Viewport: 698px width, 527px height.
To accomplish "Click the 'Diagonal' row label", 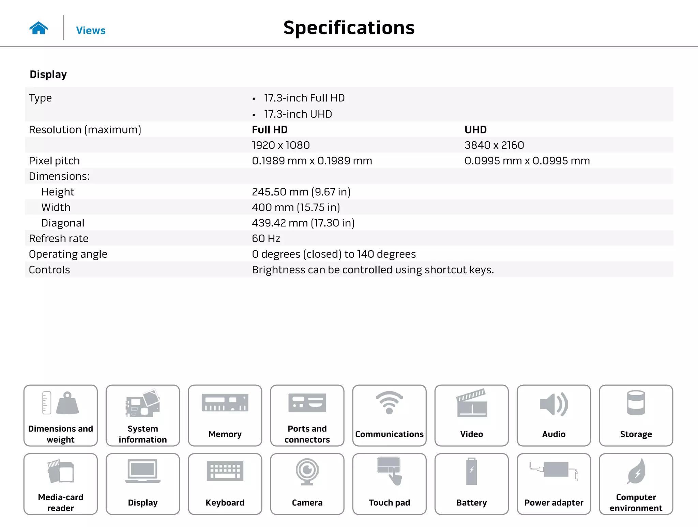I will click(x=63, y=223).
